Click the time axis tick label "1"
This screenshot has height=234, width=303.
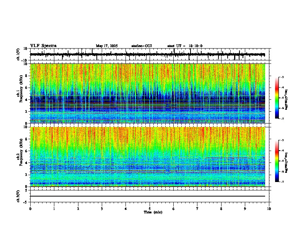tap(54, 209)
